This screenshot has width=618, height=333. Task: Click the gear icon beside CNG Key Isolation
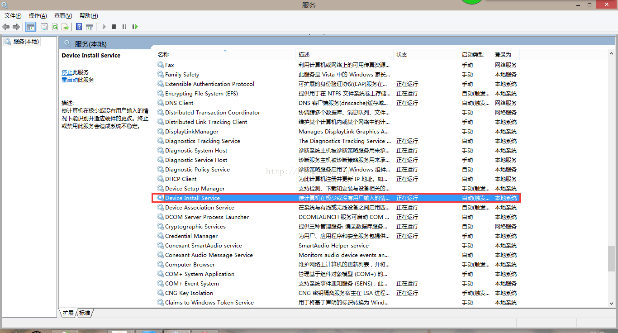click(x=161, y=293)
